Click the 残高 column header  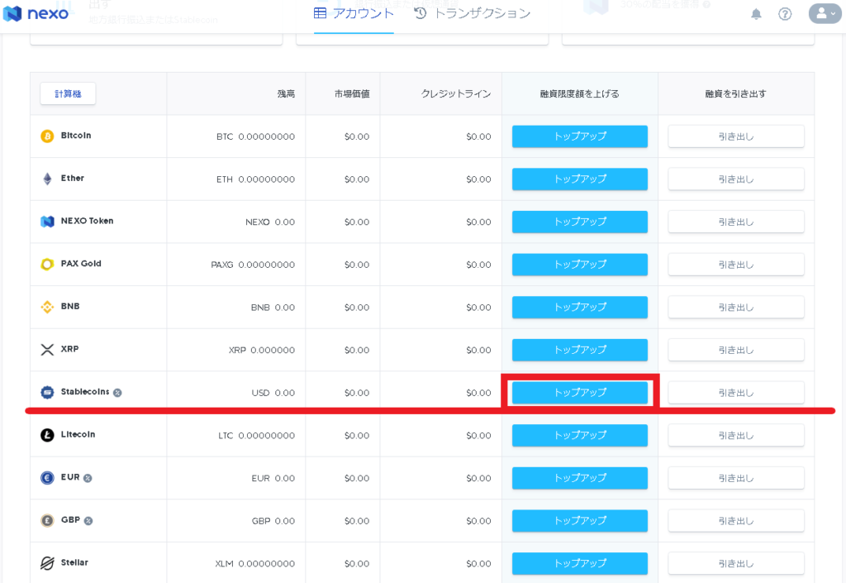[x=286, y=94]
